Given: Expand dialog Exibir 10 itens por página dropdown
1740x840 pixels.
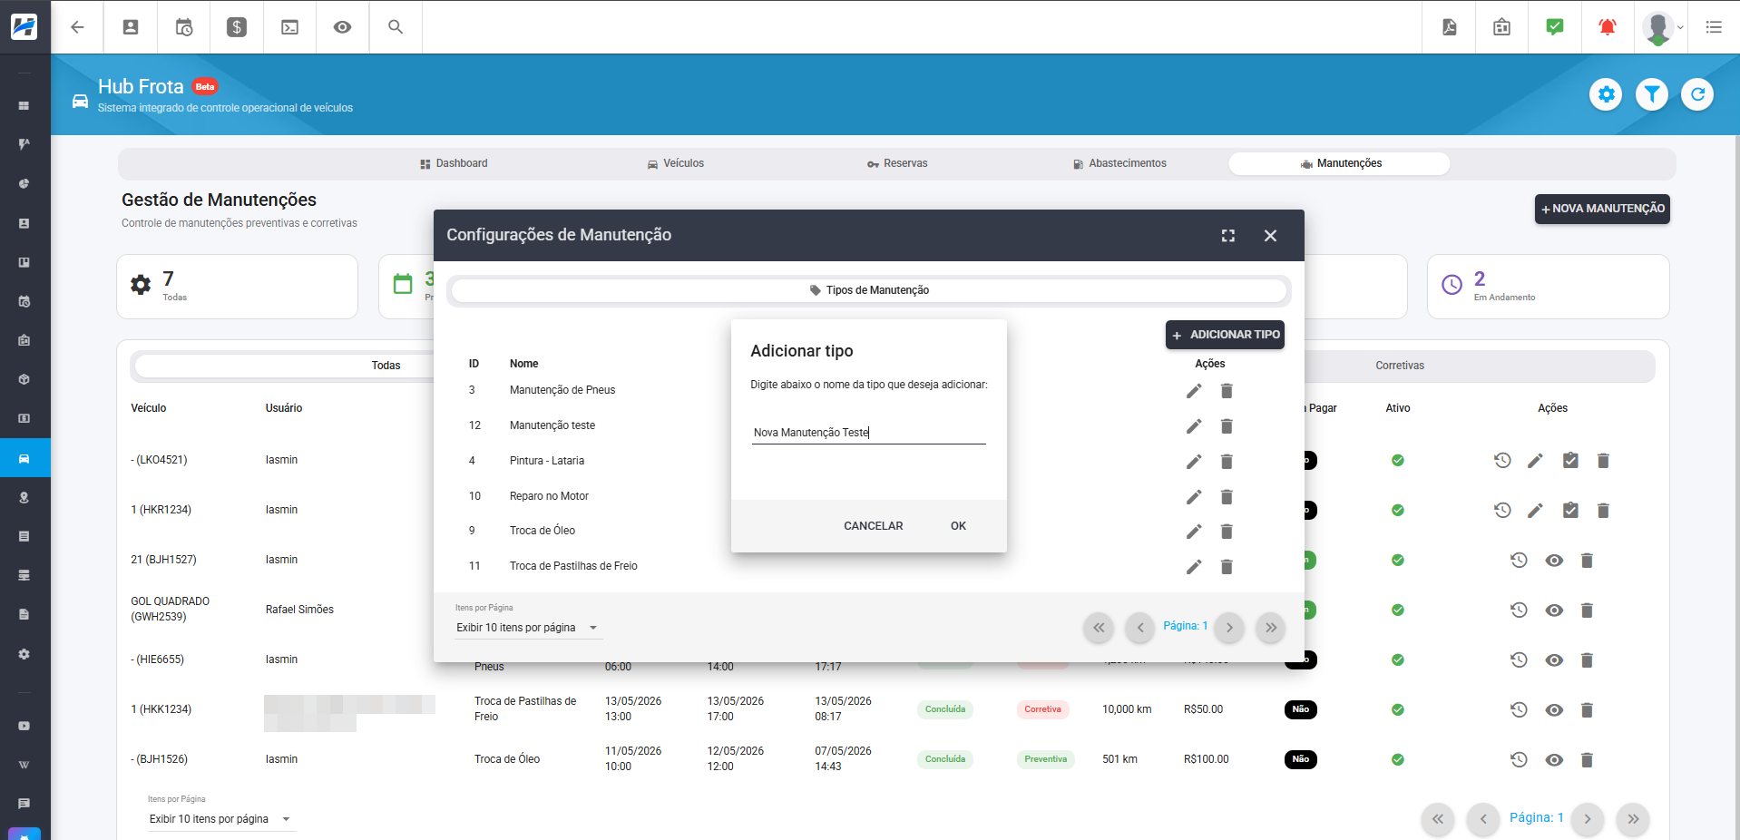Looking at the screenshot, I should click(529, 628).
